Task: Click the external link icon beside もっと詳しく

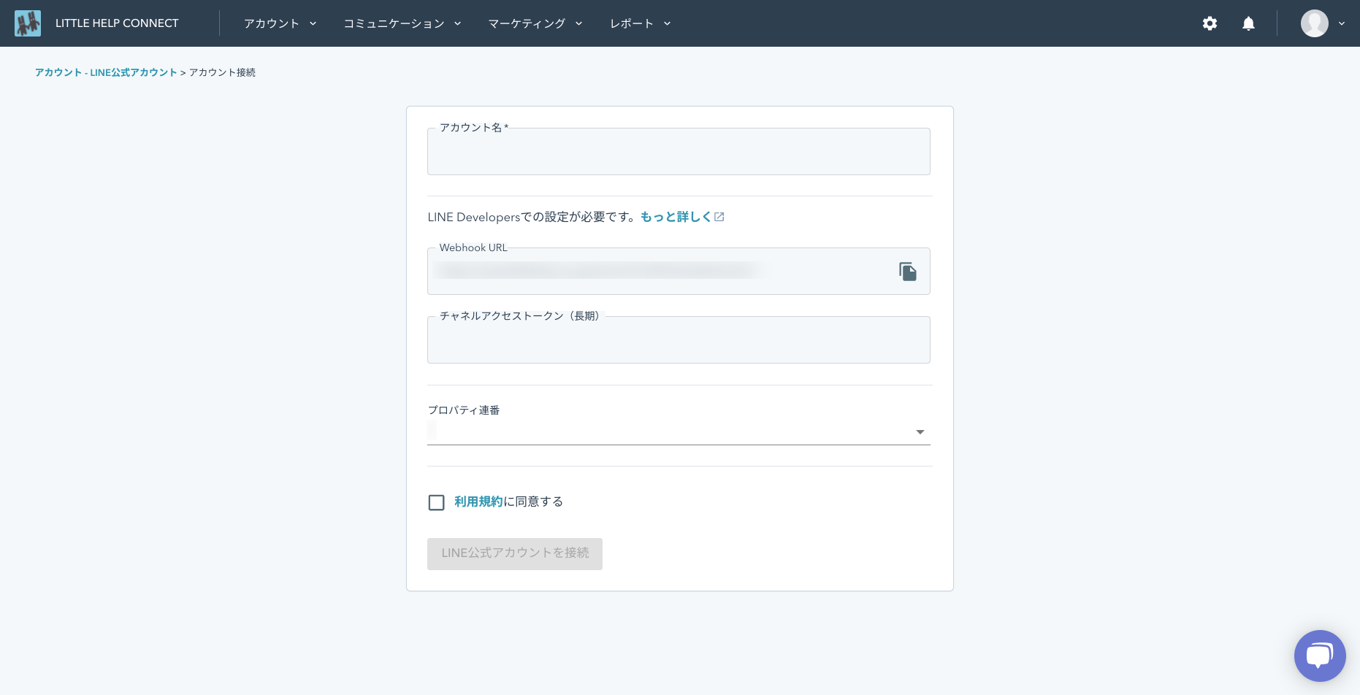Action: point(719,217)
